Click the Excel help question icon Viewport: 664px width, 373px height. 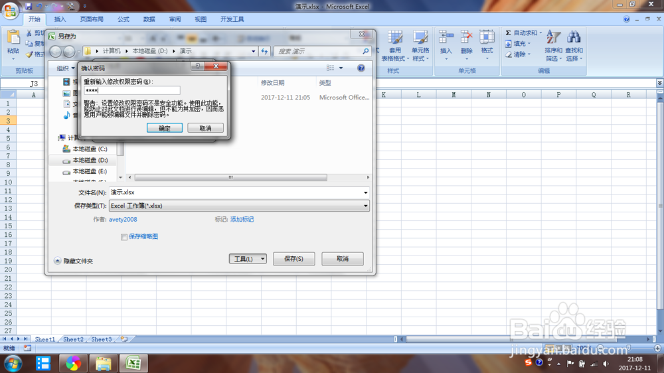coord(626,19)
